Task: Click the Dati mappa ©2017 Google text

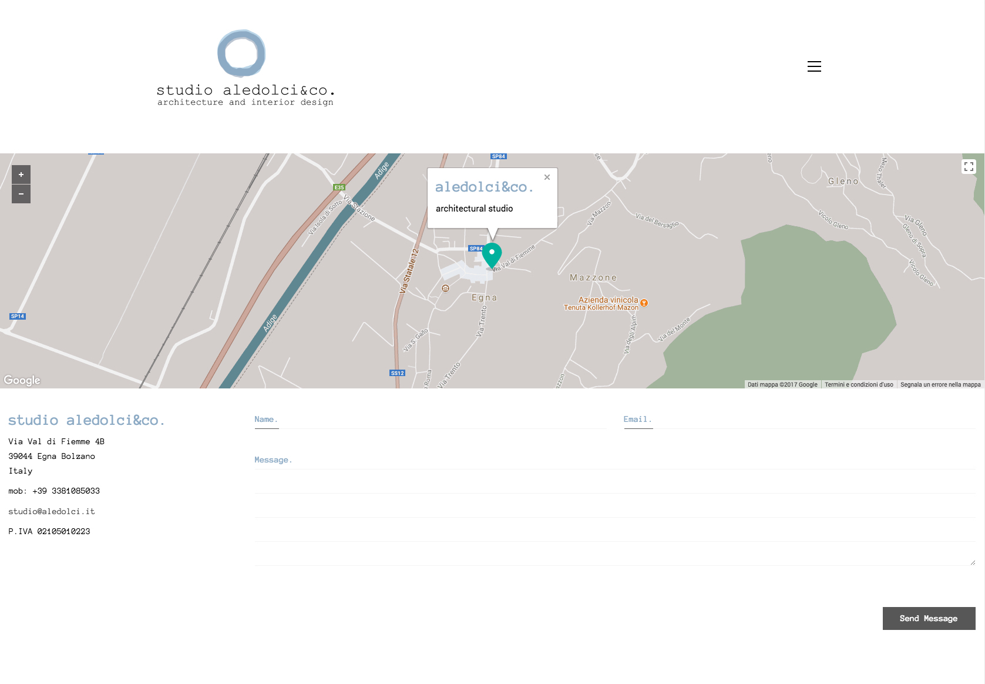Action: (x=782, y=385)
